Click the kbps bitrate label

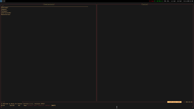[x=25, y=105]
